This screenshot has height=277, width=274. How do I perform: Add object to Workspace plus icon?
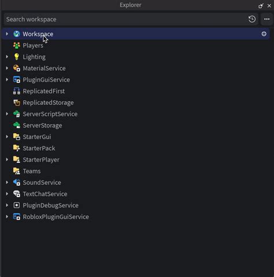coord(264,34)
